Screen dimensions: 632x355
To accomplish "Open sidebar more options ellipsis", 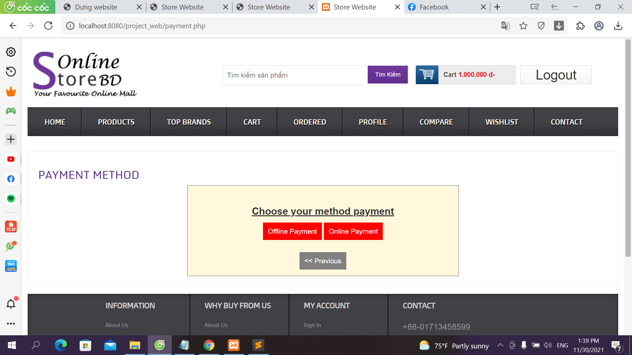I will pos(11,323).
